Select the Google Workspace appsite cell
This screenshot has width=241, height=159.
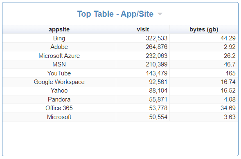[x=59, y=82]
